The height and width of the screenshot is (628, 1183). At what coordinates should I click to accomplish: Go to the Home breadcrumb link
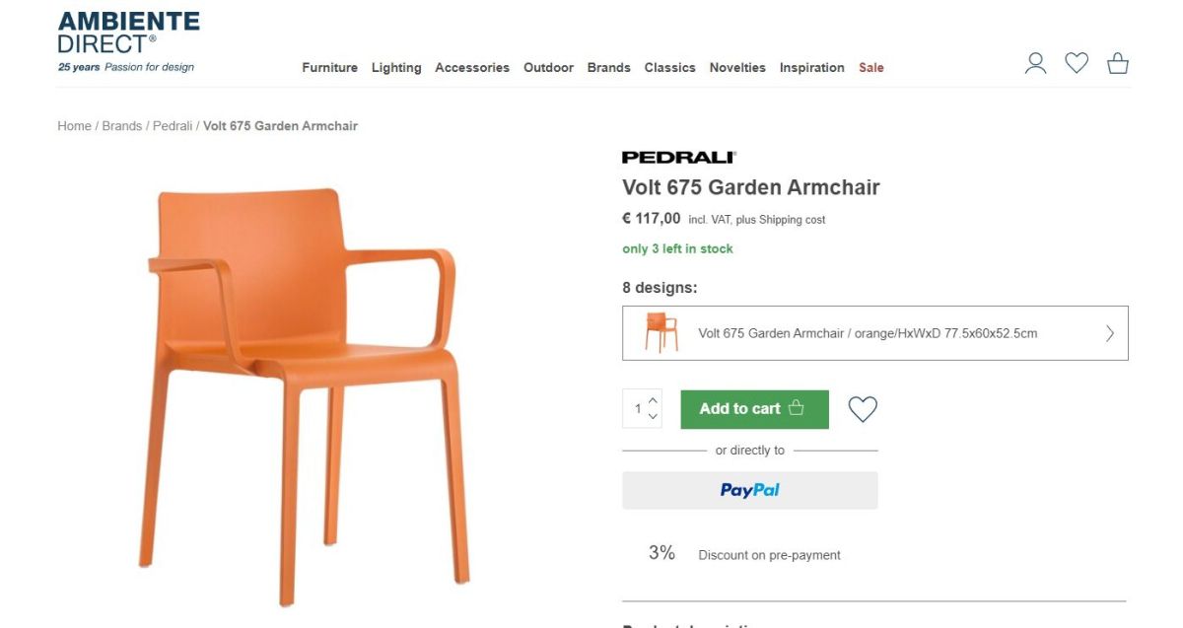(74, 126)
